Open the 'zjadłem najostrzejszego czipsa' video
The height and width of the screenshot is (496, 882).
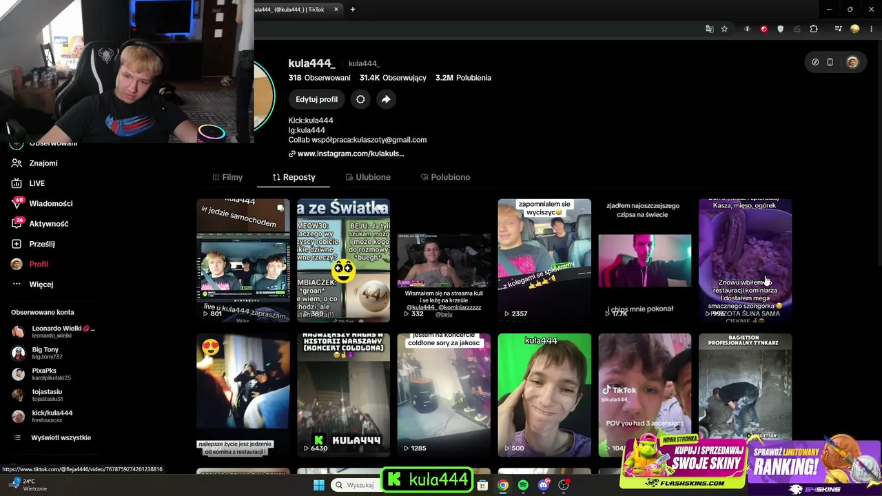pos(644,260)
